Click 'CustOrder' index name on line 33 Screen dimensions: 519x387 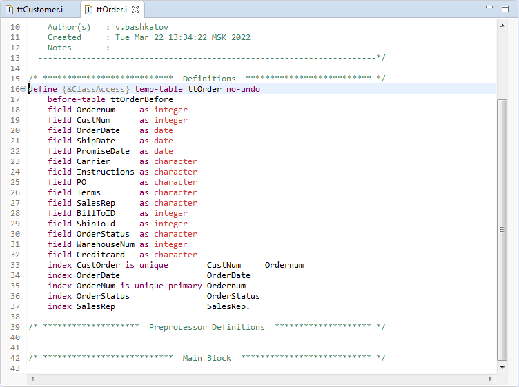tap(98, 265)
